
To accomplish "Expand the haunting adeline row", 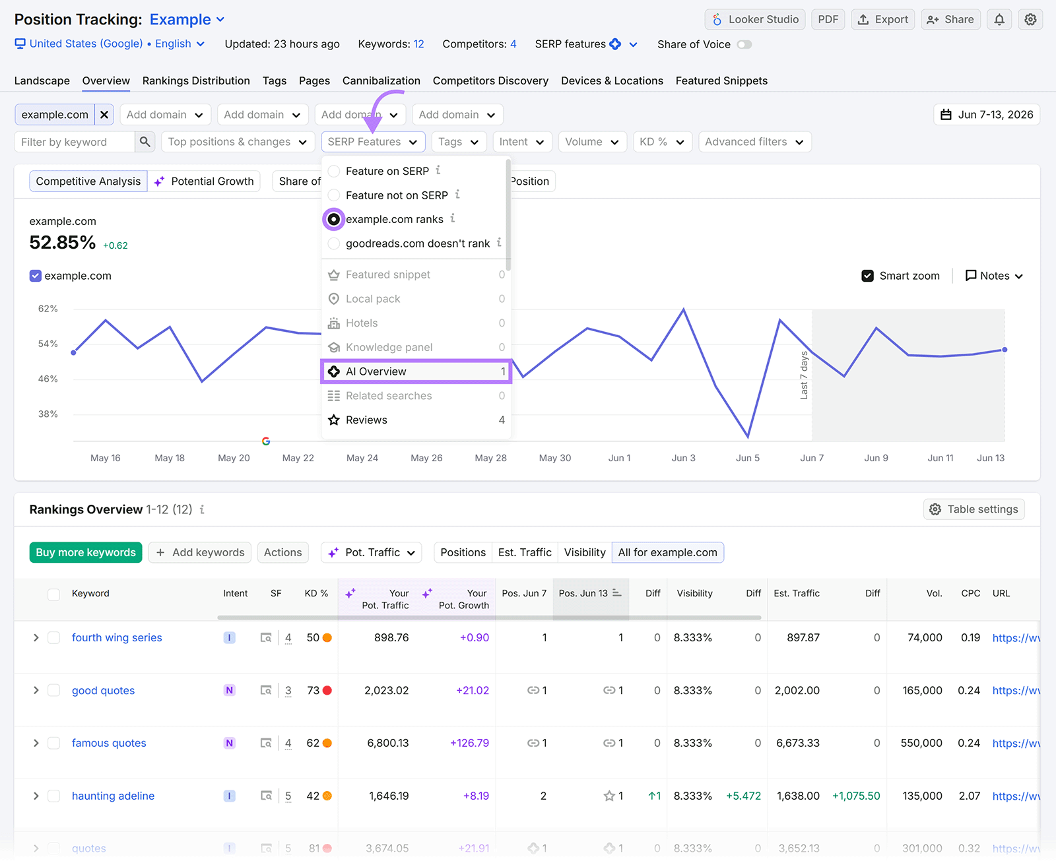I will (x=36, y=796).
